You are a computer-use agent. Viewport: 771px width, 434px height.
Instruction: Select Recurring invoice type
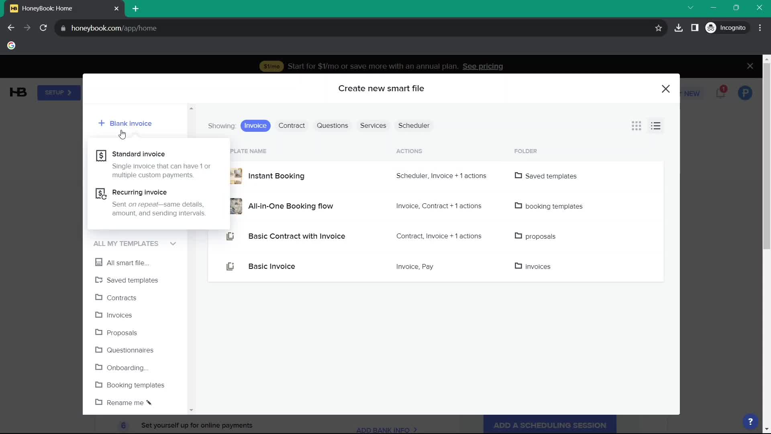[139, 192]
